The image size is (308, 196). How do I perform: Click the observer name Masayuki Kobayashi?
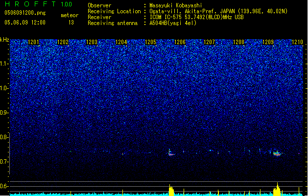pyautogui.click(x=176, y=5)
